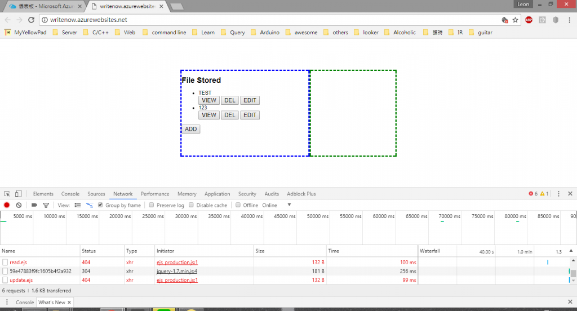Image resolution: width=577 pixels, height=311 pixels.
Task: Close the bottom drawer panel
Action: click(x=570, y=302)
